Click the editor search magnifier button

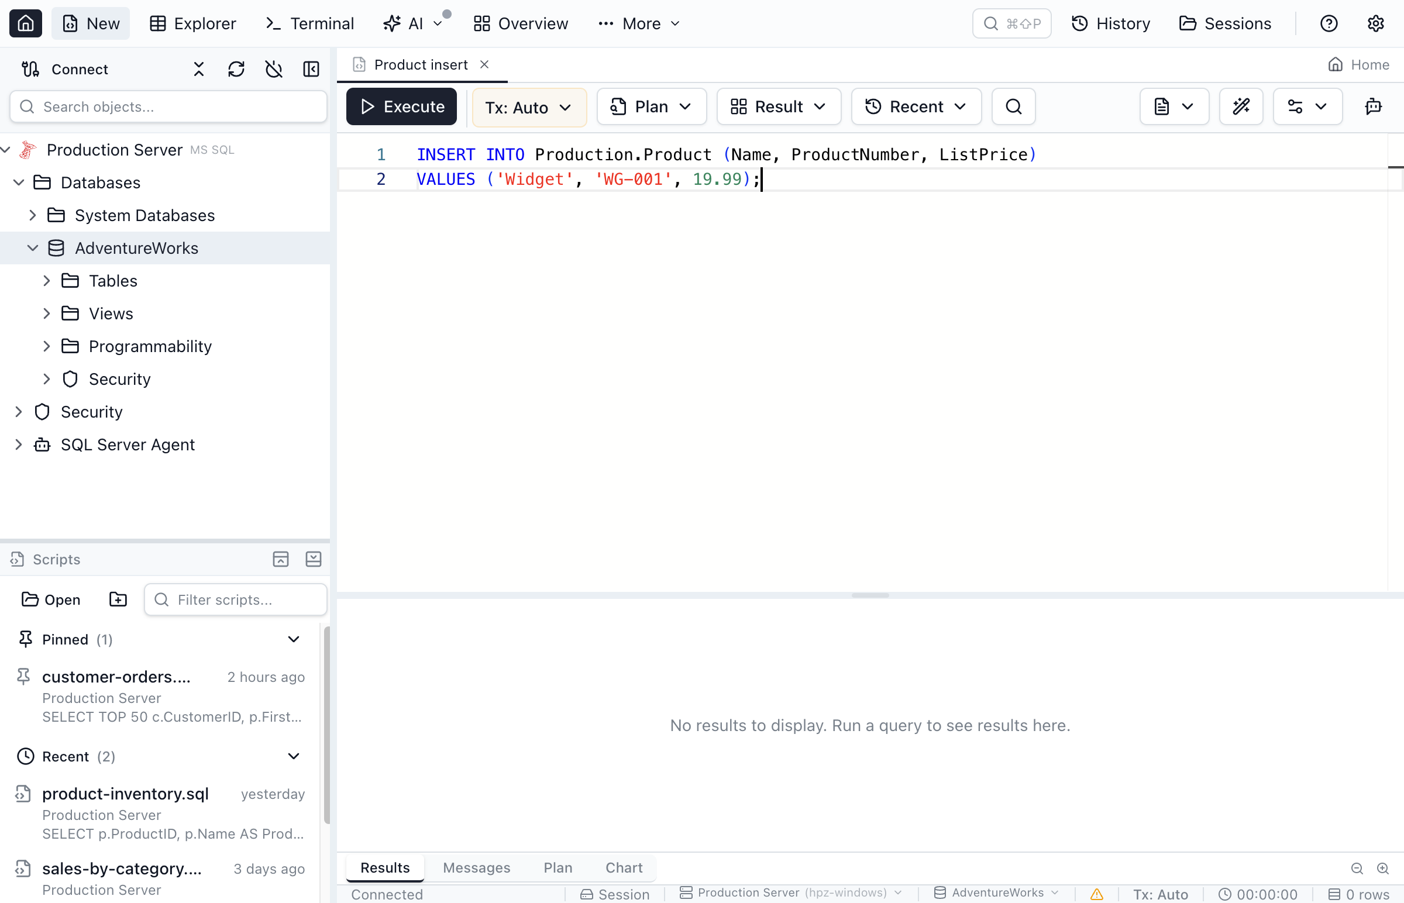pos(1013,106)
